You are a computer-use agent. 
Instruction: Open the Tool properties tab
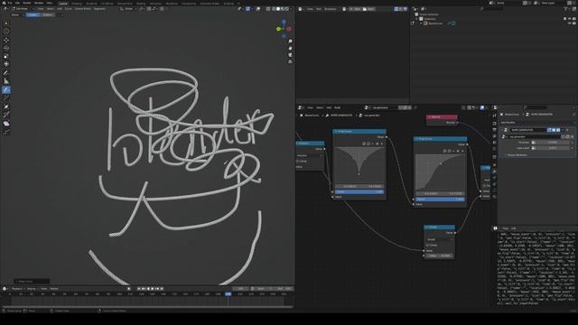click(495, 116)
